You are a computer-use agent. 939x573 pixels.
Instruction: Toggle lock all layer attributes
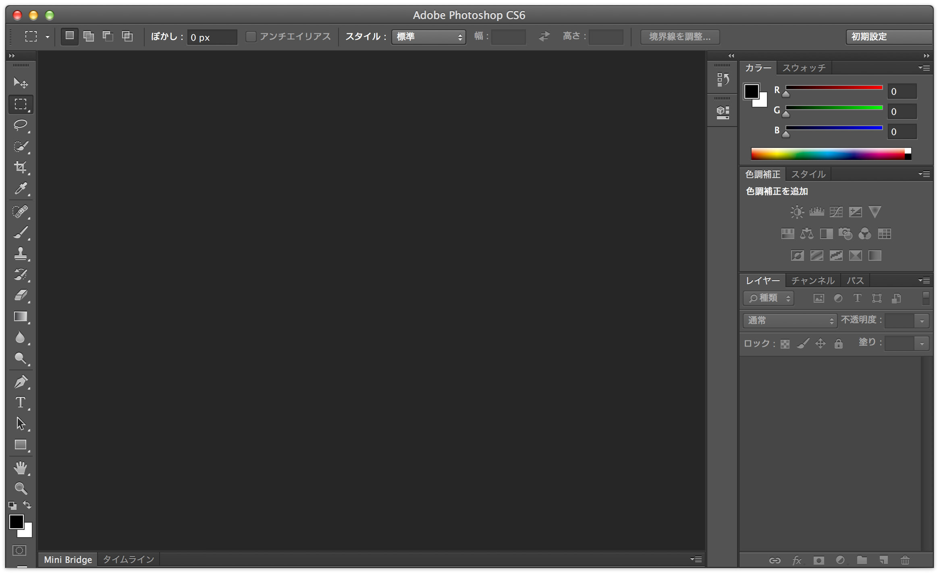click(839, 343)
